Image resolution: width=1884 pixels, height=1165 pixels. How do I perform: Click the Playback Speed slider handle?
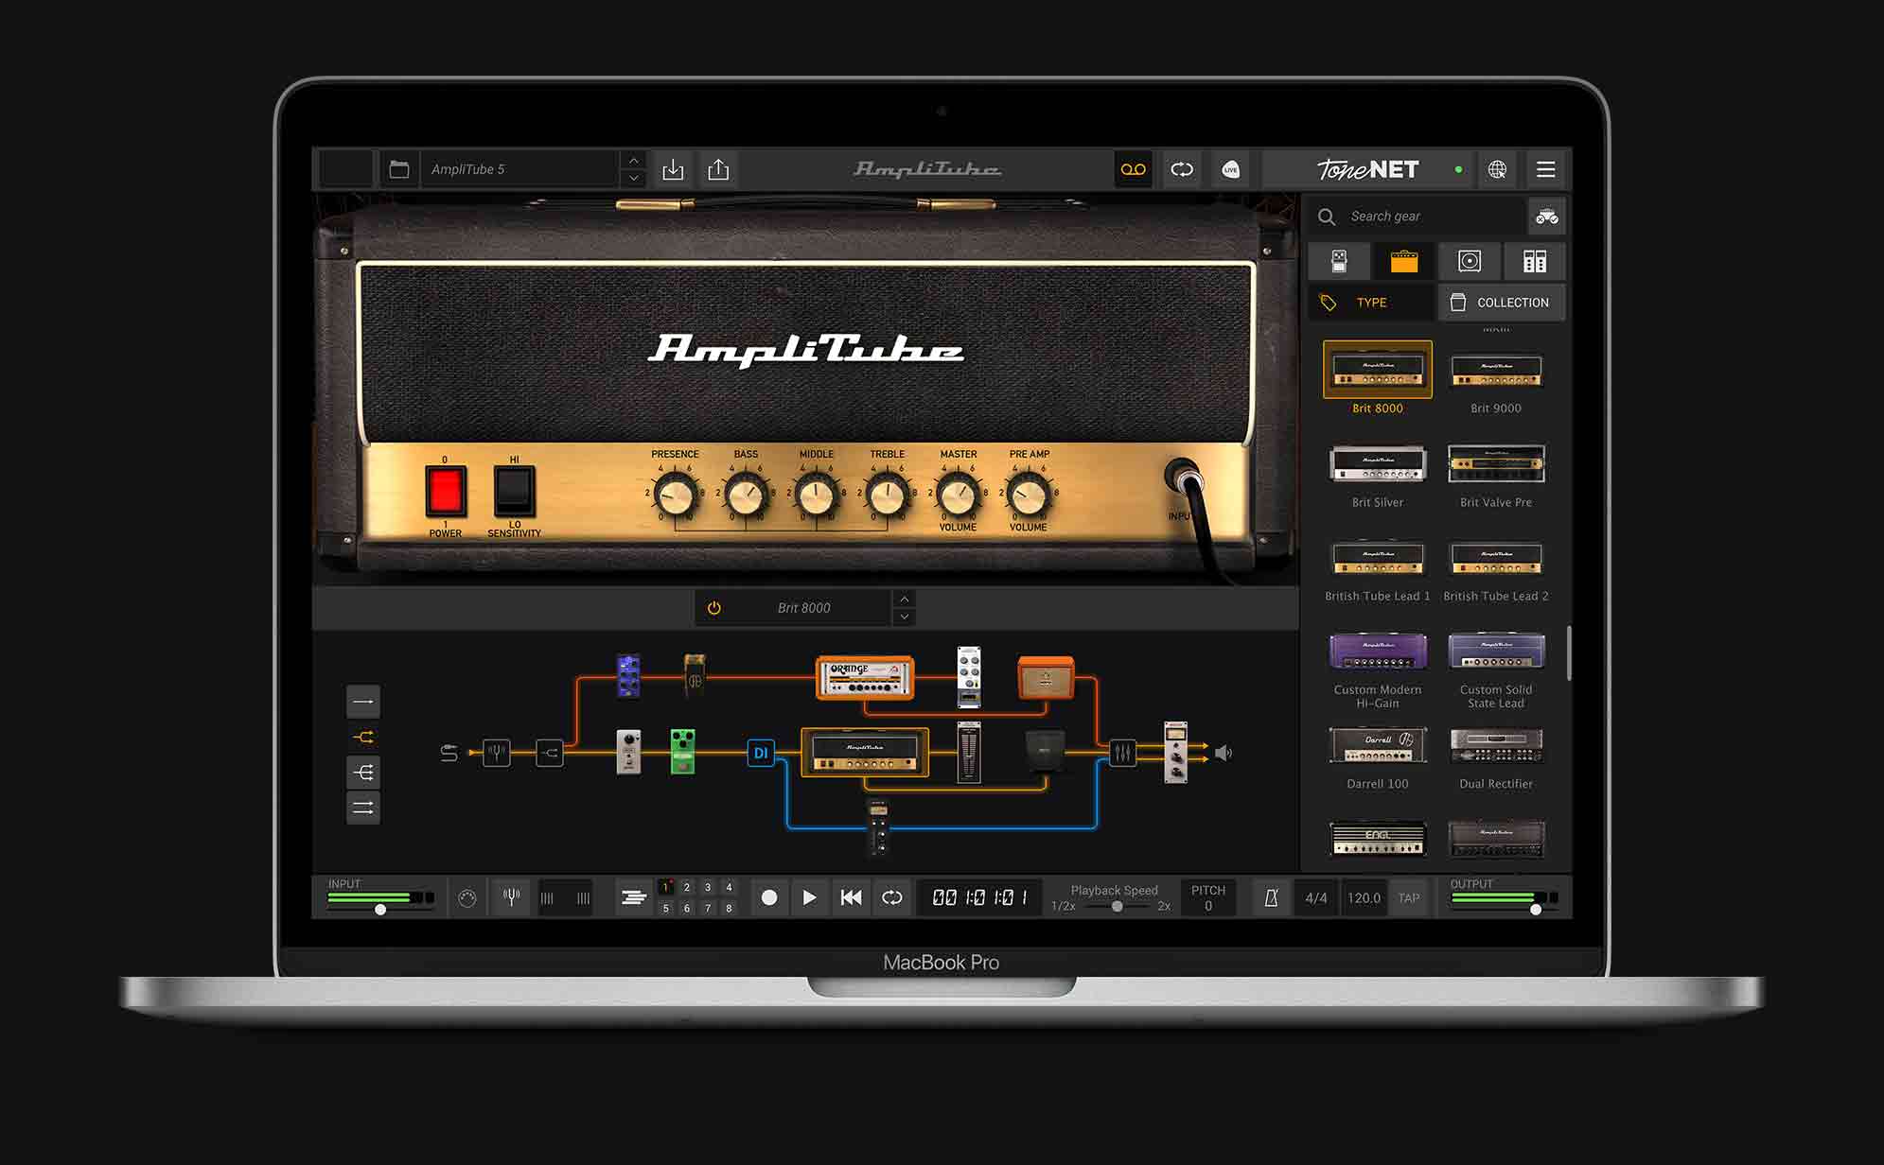[1118, 906]
